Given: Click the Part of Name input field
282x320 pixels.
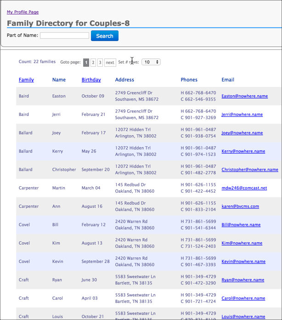Looking at the screenshot, I should click(x=64, y=35).
